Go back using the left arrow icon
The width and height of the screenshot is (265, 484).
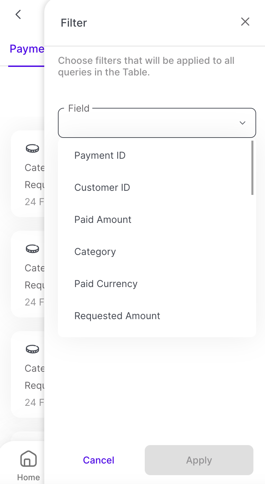pyautogui.click(x=18, y=14)
